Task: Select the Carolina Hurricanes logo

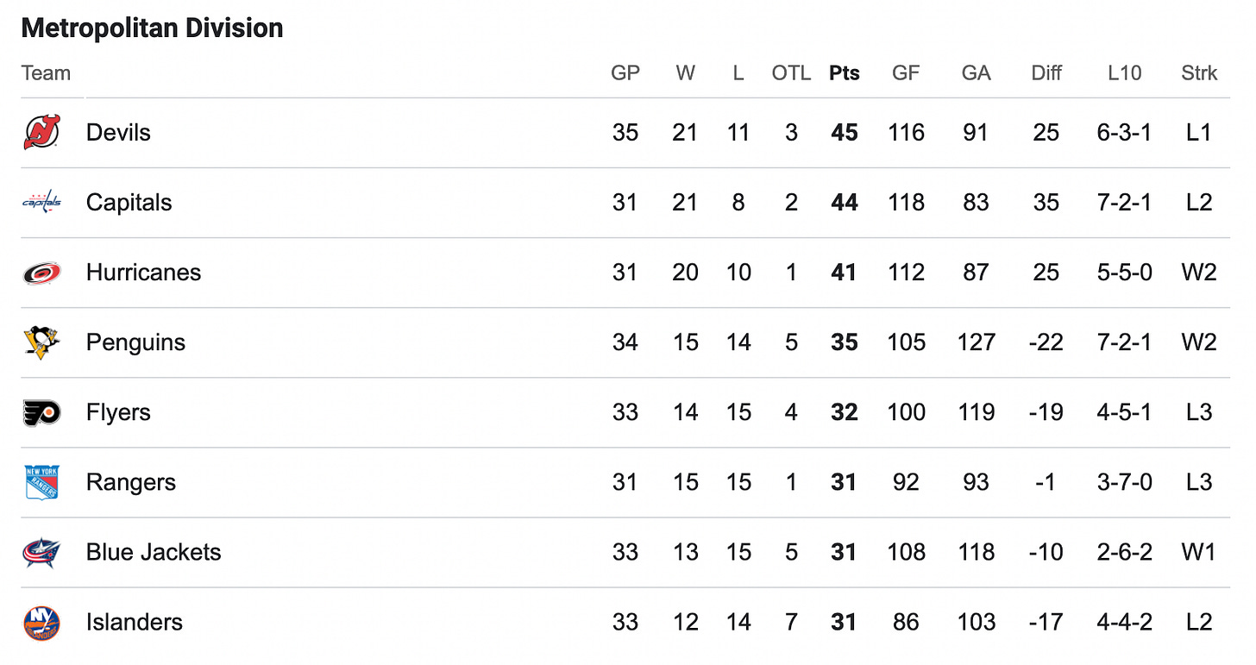Action: click(x=41, y=273)
